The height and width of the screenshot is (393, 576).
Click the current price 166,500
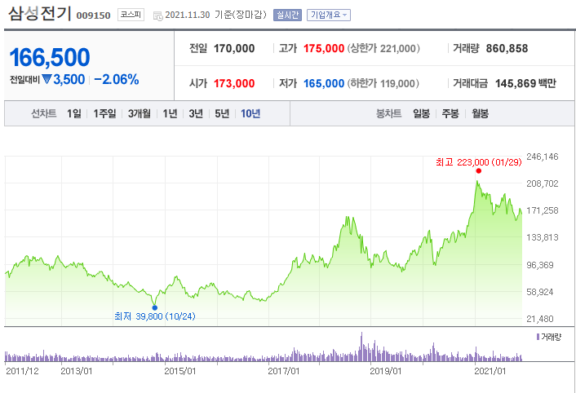tap(50, 57)
